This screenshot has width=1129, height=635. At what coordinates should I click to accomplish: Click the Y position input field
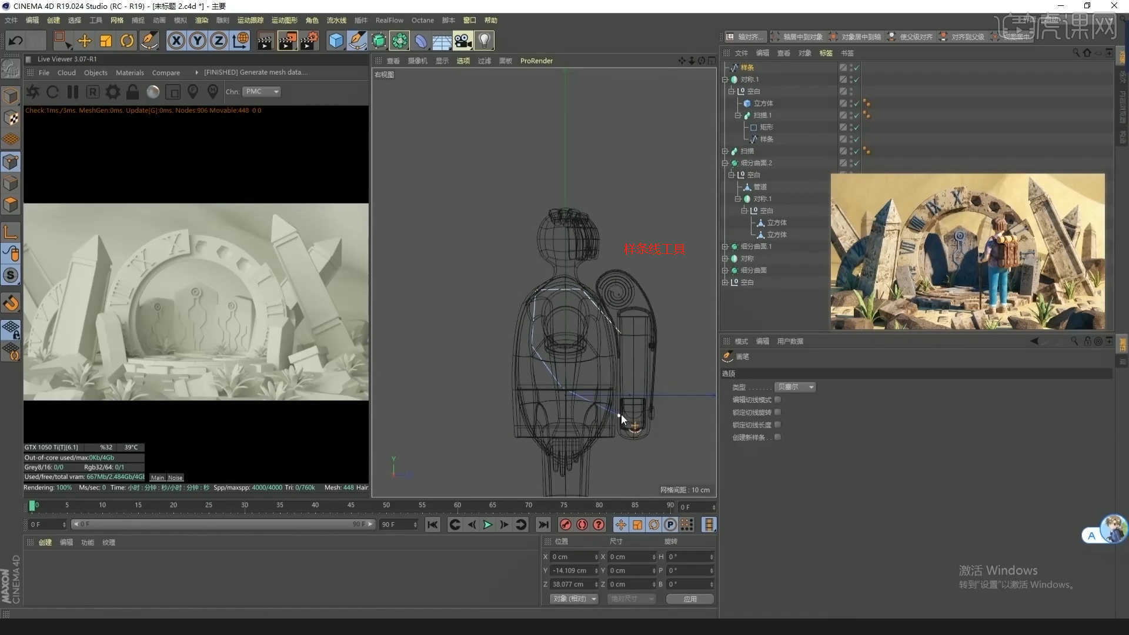[572, 570]
